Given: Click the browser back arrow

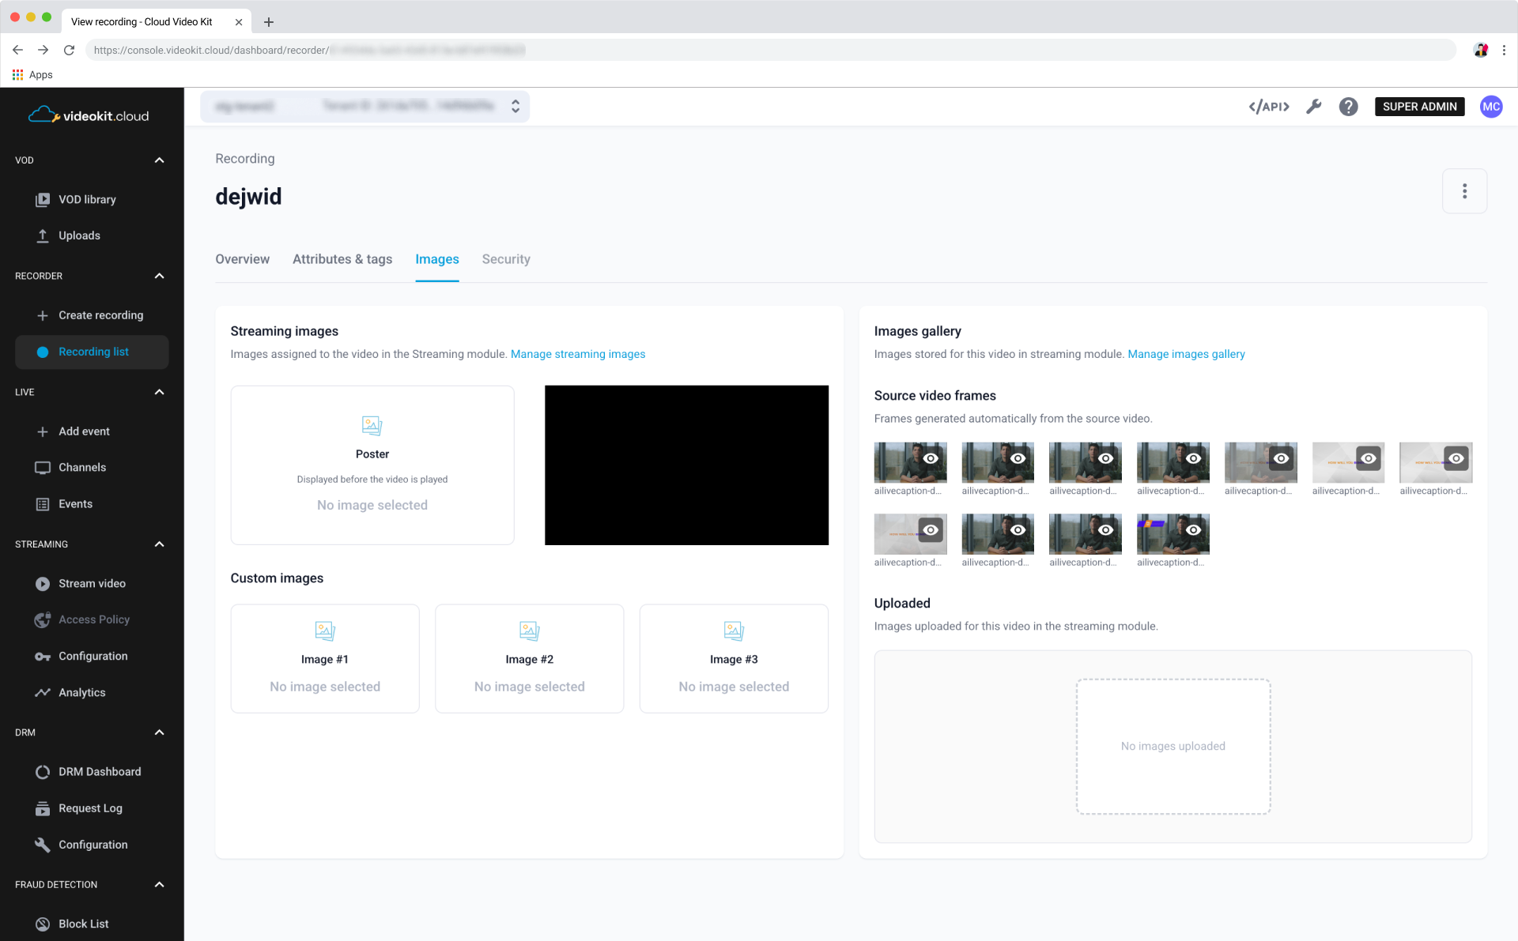Looking at the screenshot, I should coord(17,50).
